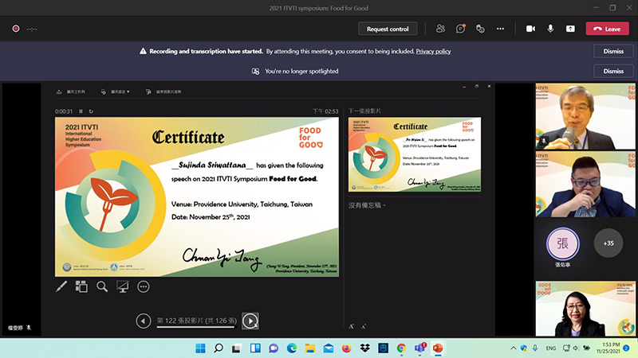Click the spotlight icon in the notification bar
The height and width of the screenshot is (358, 638).
255,72
